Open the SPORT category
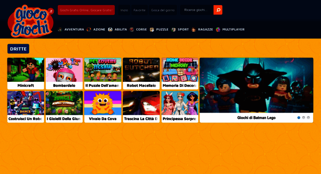The image size is (321, 174). click(x=183, y=30)
